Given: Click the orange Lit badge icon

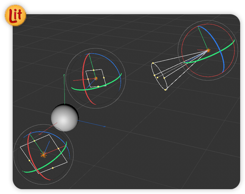Looking at the screenshot, I should point(15,15).
